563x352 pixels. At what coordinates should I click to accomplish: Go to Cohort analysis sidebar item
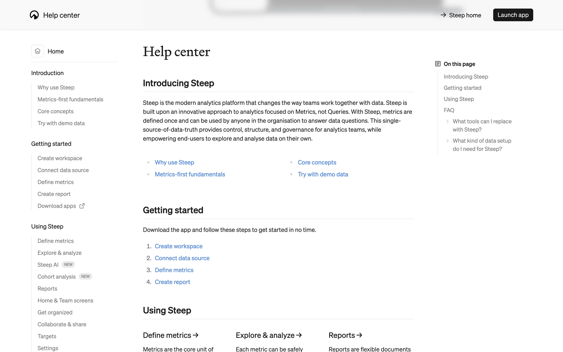57,277
